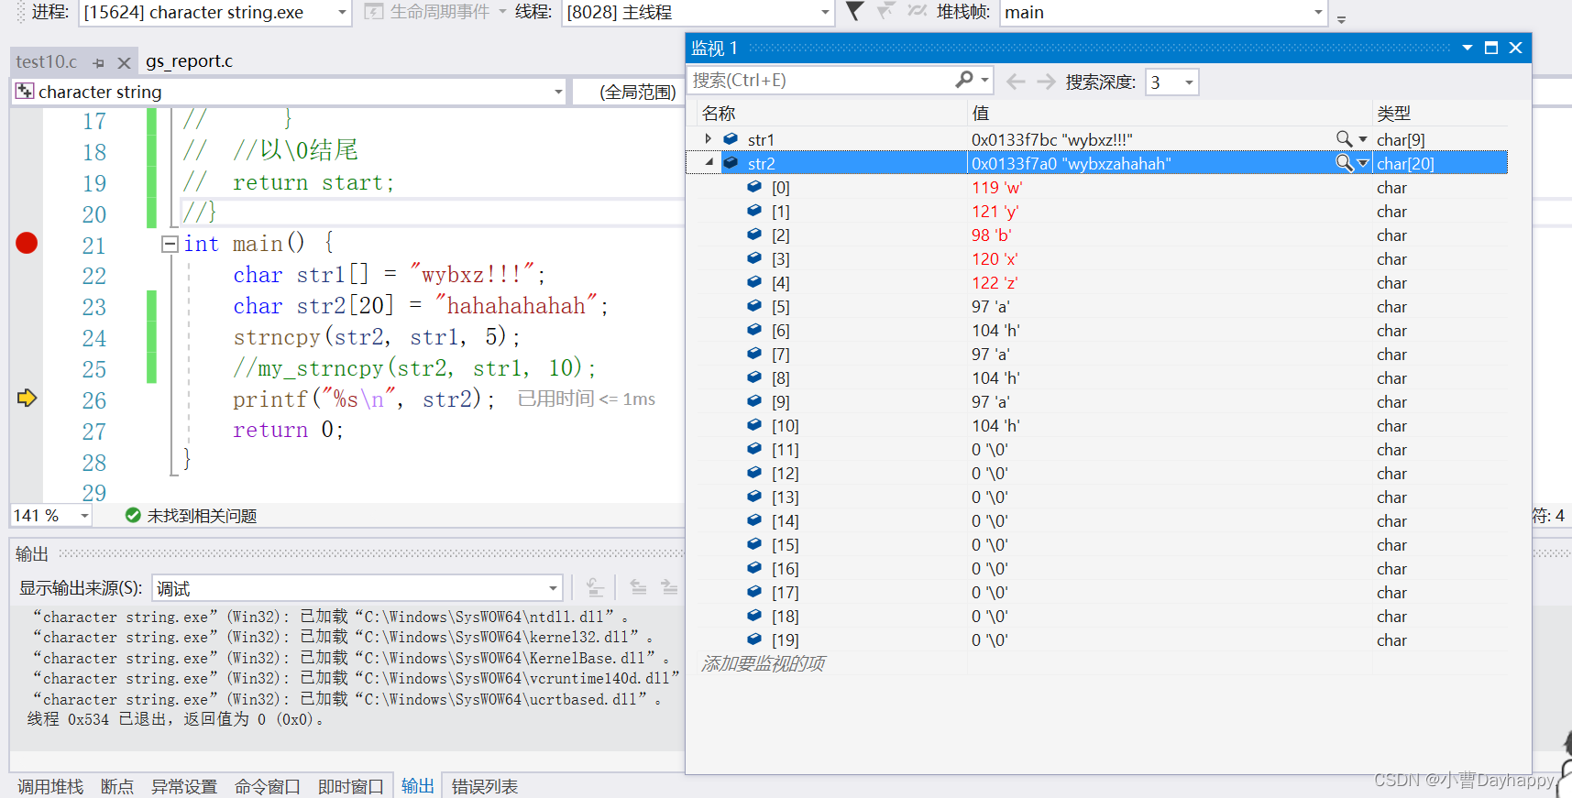Close the test10.c tab

pyautogui.click(x=124, y=62)
